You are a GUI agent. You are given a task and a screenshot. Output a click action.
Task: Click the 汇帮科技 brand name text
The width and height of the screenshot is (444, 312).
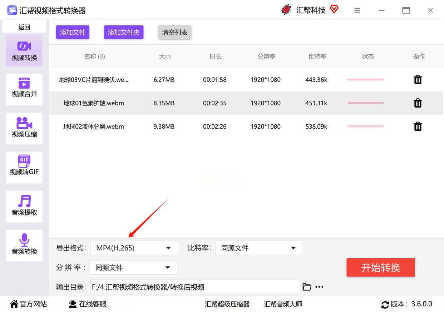[x=311, y=10]
